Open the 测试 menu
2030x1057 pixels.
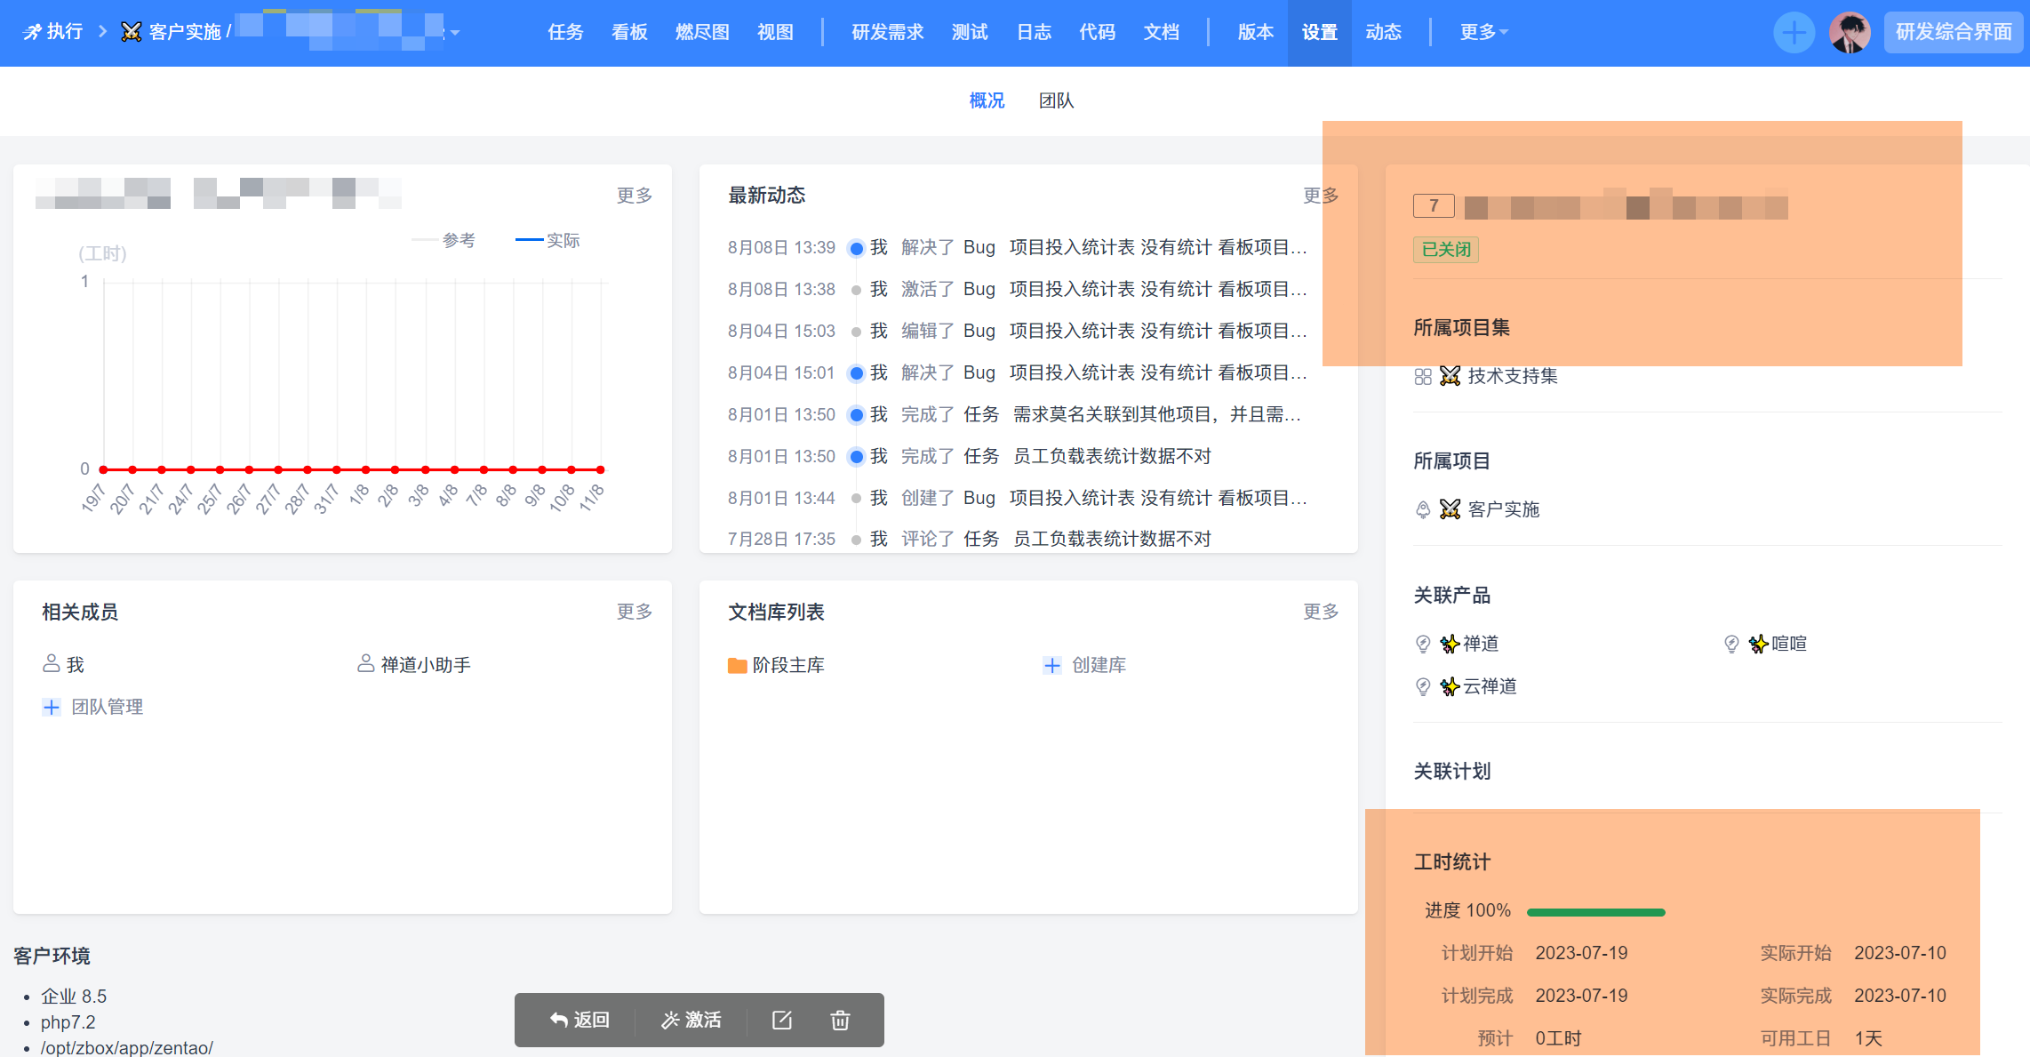pos(970,33)
